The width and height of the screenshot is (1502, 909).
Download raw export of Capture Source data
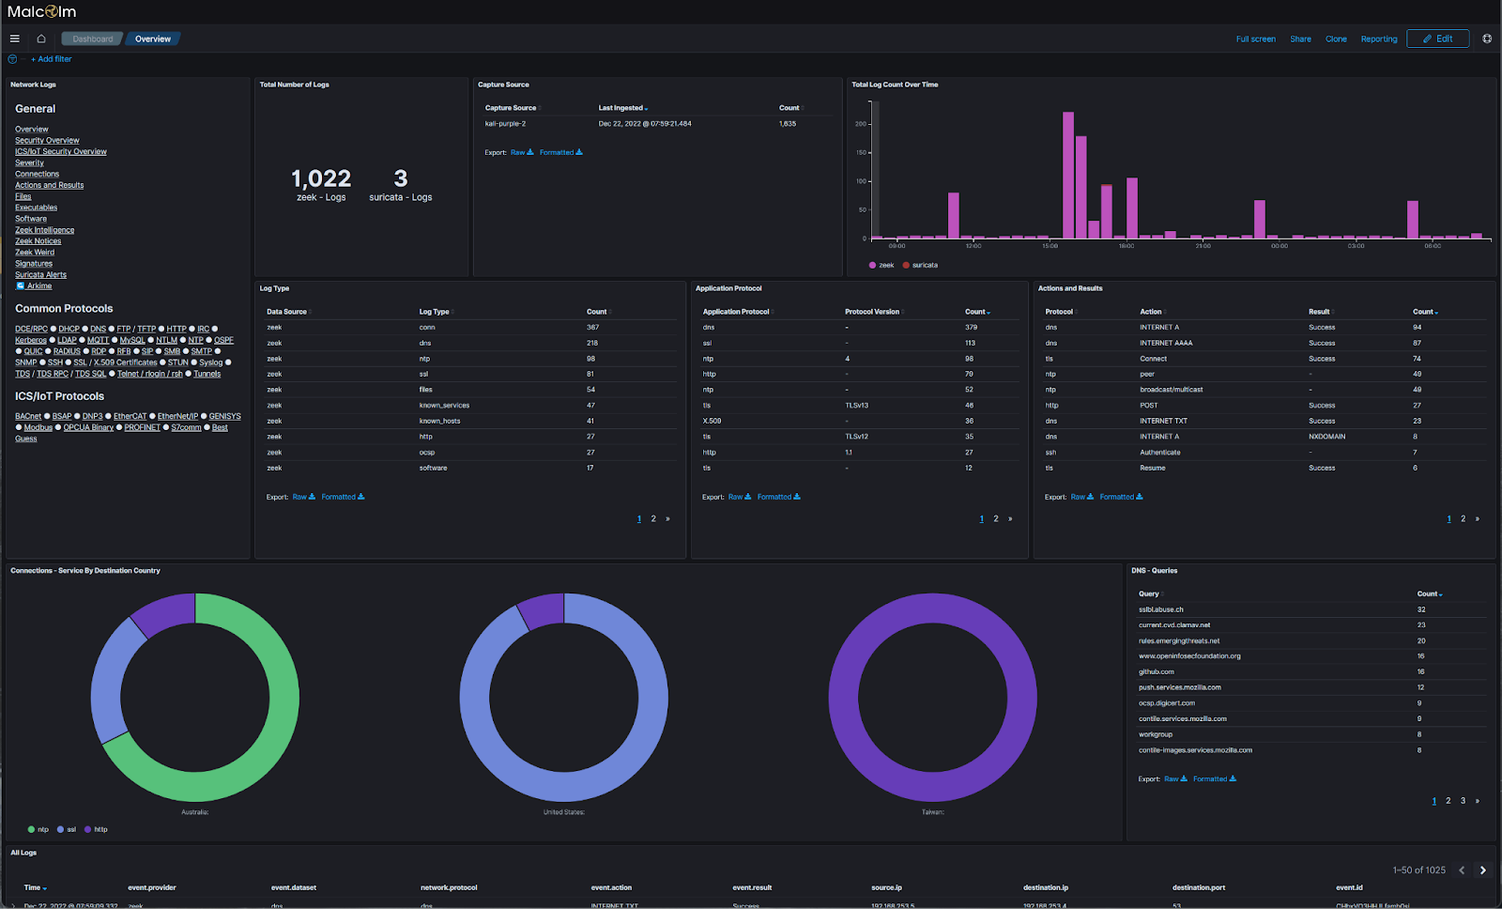coord(519,151)
